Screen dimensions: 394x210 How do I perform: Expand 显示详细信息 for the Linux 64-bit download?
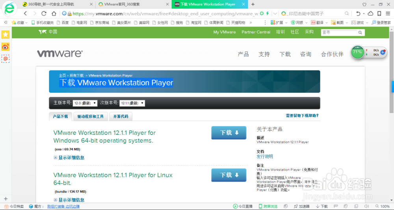point(69,200)
